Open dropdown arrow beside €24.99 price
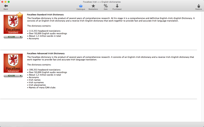204x127 pixels. coord(21,76)
